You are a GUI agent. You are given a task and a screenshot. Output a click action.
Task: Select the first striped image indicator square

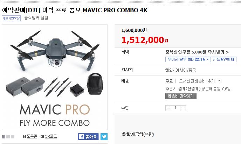pos(4,137)
